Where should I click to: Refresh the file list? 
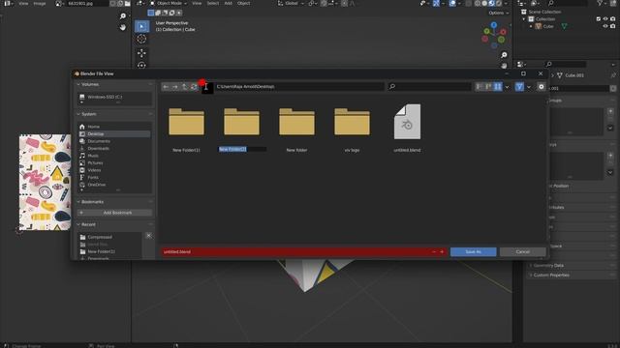pos(194,87)
